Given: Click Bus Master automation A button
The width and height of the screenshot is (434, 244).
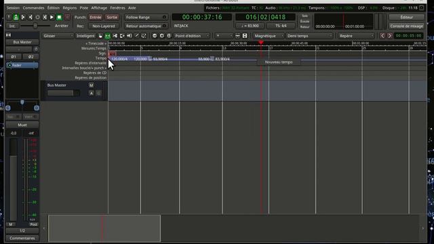Looking at the screenshot, I should point(92,94).
